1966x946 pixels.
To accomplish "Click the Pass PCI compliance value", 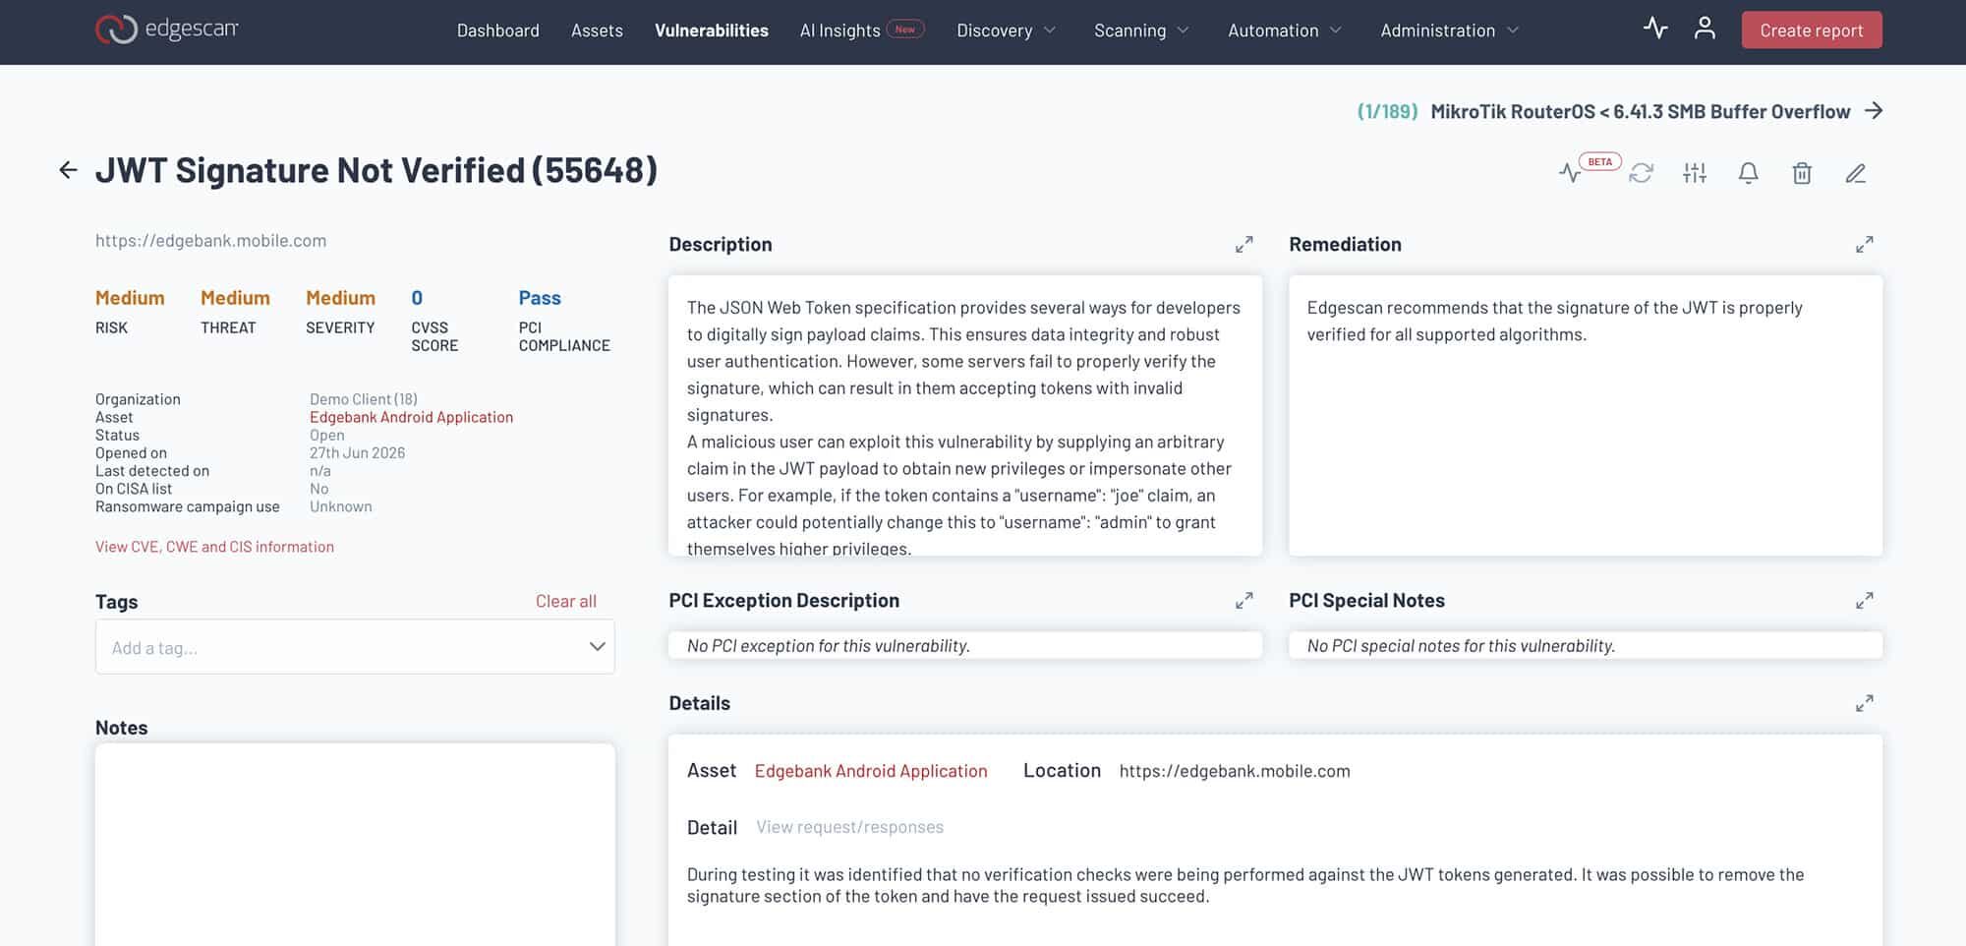I will 540,298.
